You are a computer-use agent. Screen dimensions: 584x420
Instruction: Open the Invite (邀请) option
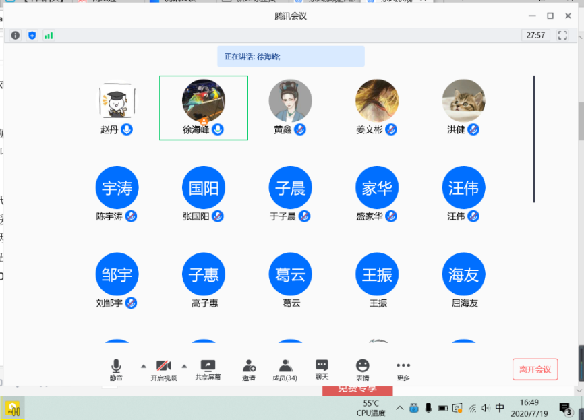click(x=249, y=369)
